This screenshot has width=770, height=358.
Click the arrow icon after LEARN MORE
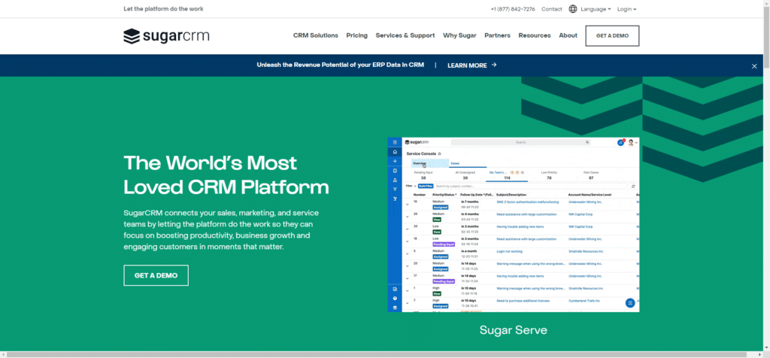[494, 65]
